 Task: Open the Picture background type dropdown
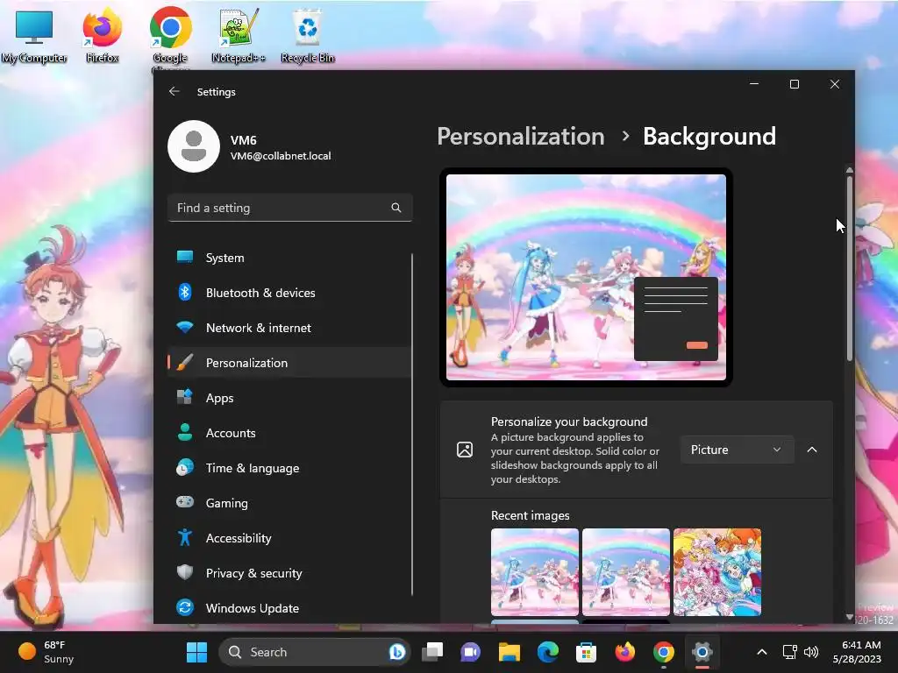[x=737, y=450]
